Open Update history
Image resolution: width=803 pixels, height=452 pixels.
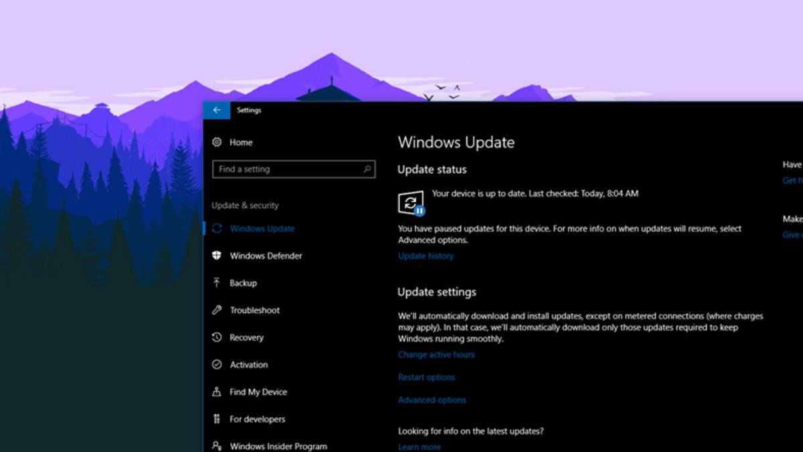pos(426,255)
